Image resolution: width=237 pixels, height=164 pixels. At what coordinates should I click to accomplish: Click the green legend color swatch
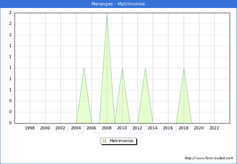coord(105,141)
